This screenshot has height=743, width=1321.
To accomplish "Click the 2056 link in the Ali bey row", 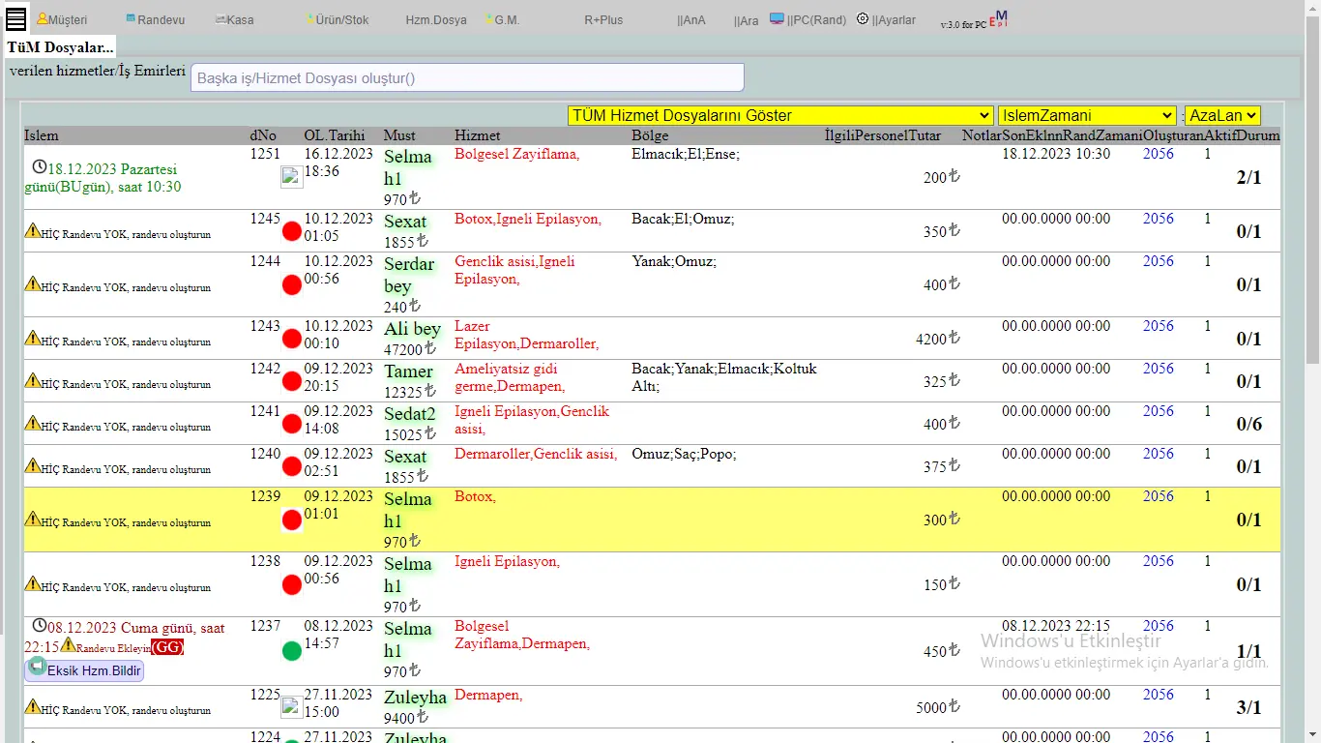I will tap(1158, 326).
